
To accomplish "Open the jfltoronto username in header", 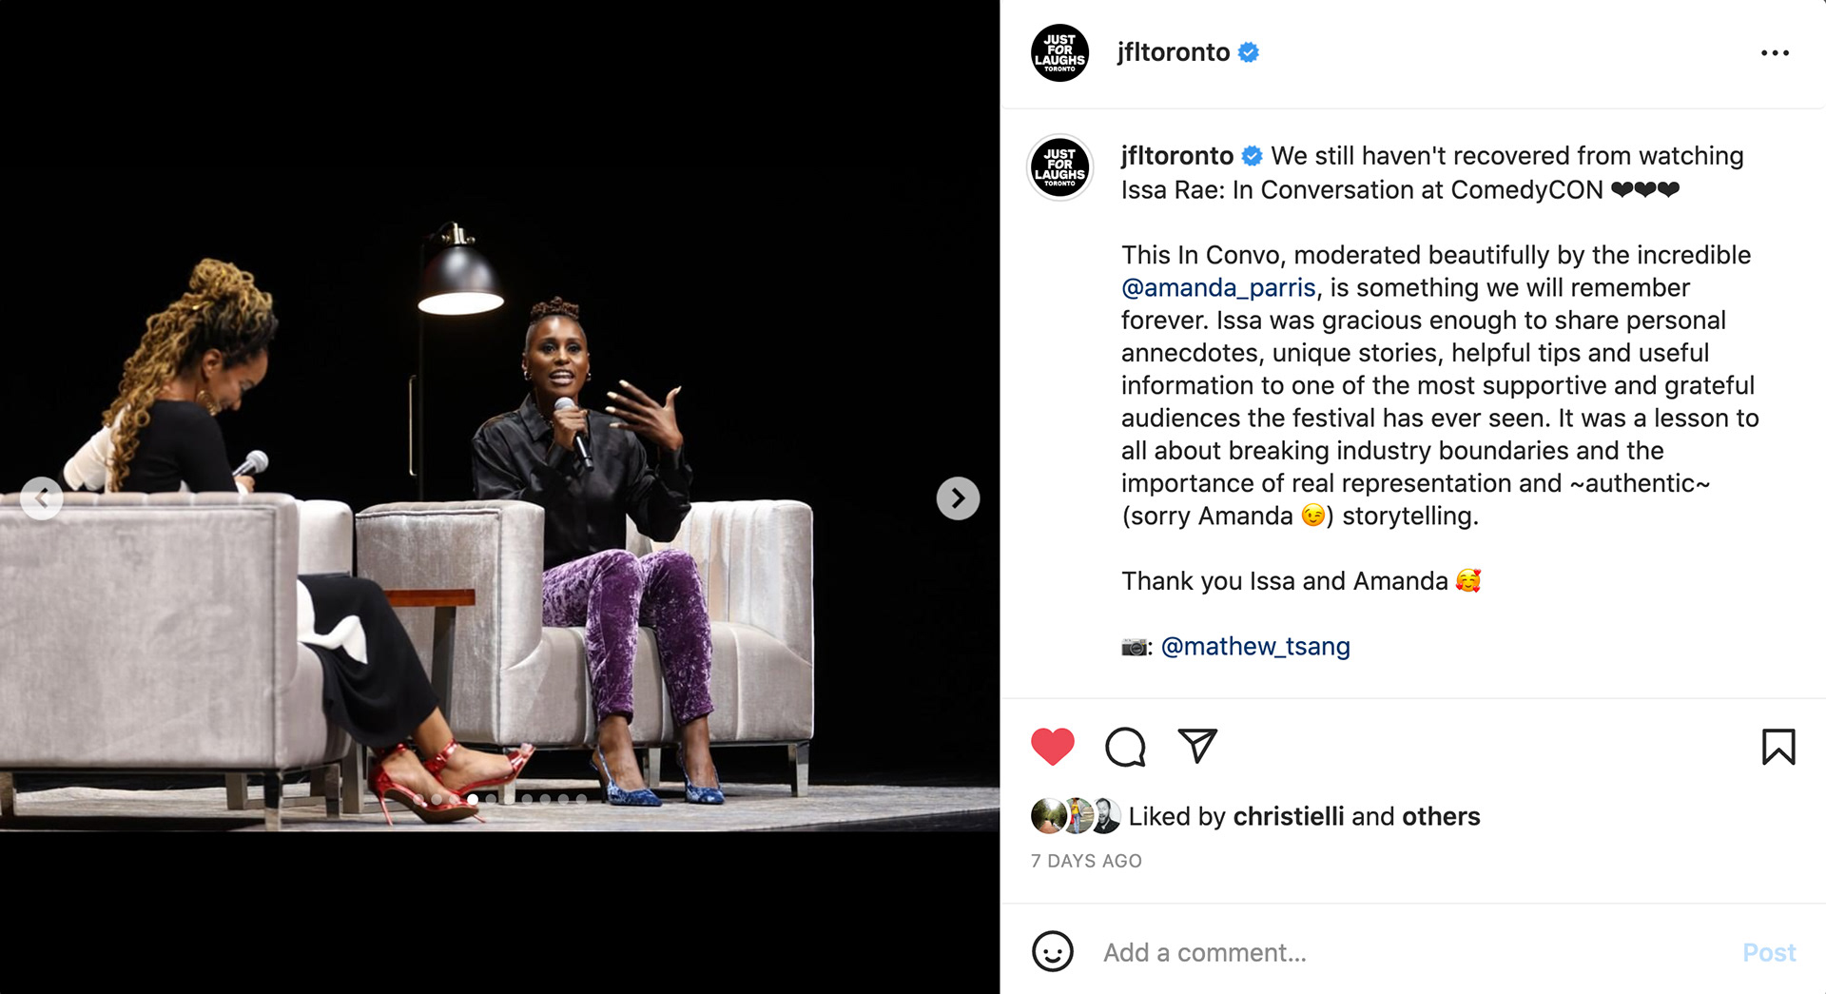I will pyautogui.click(x=1174, y=52).
